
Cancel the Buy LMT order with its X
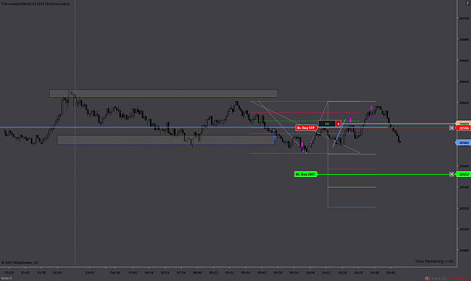(x=451, y=174)
